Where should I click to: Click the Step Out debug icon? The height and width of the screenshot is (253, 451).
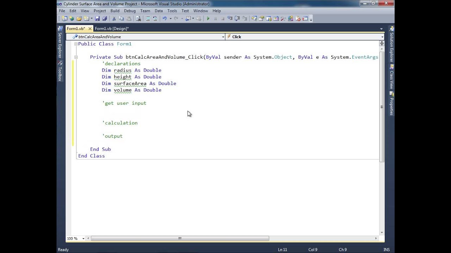(x=244, y=18)
